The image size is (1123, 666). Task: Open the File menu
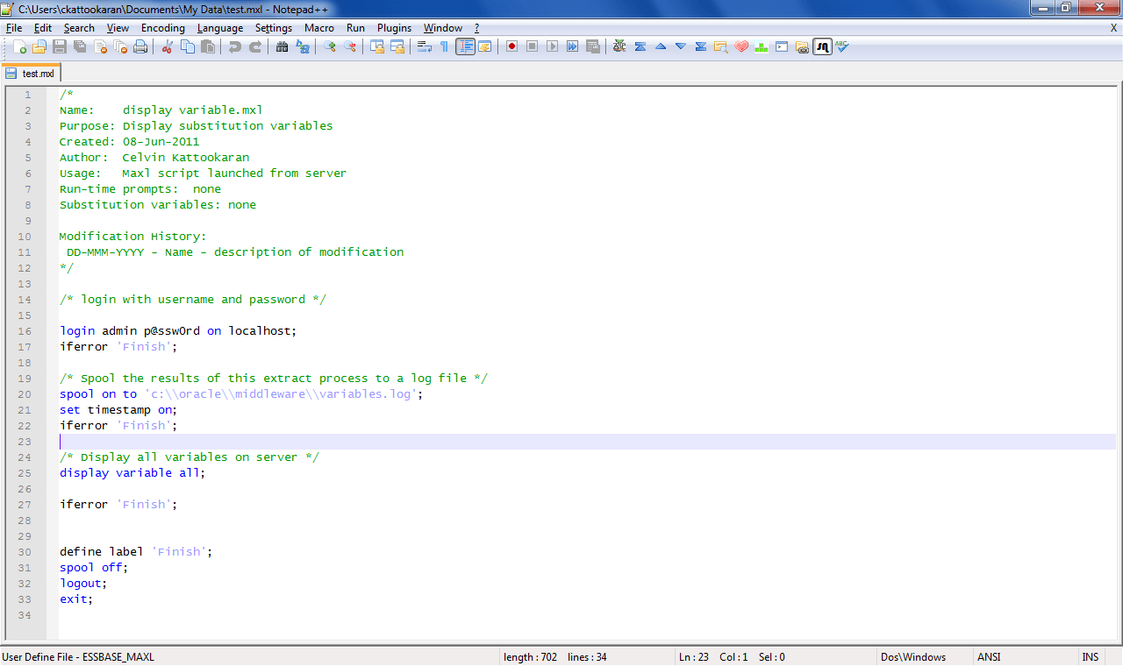pos(14,28)
